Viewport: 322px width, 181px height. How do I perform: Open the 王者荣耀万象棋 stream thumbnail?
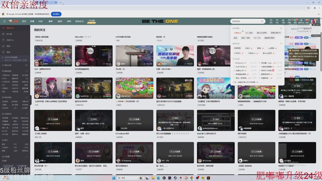click(x=216, y=88)
